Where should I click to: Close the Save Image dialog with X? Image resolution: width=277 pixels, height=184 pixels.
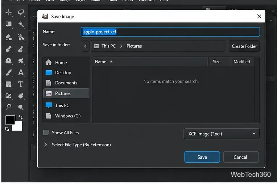point(259,16)
